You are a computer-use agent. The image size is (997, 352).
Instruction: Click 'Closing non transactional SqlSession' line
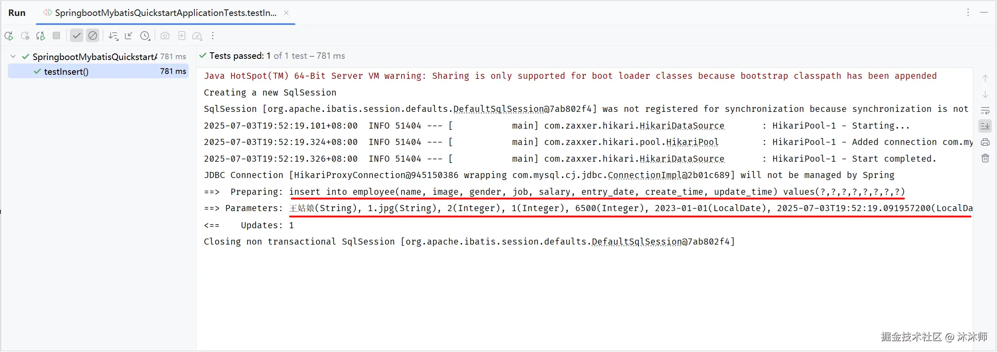[x=469, y=242]
